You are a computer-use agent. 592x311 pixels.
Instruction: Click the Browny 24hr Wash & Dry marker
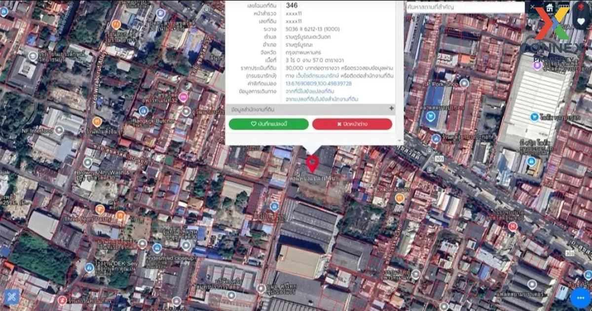(87, 162)
